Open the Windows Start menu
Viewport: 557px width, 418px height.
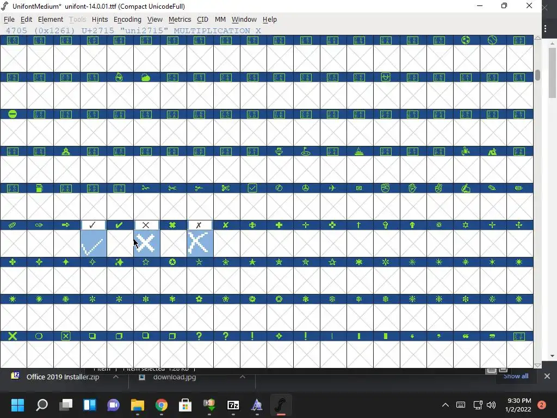pyautogui.click(x=17, y=405)
